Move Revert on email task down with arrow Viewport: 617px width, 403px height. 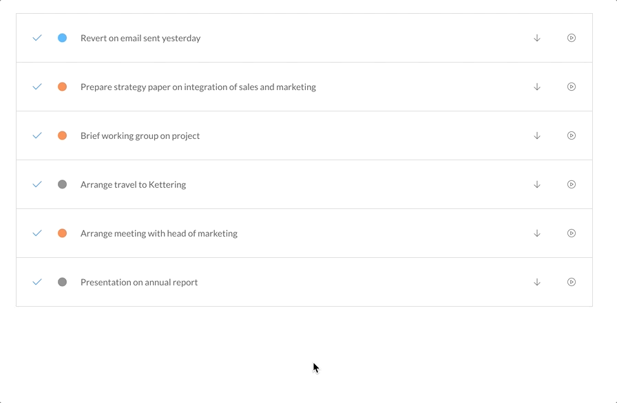click(x=536, y=38)
